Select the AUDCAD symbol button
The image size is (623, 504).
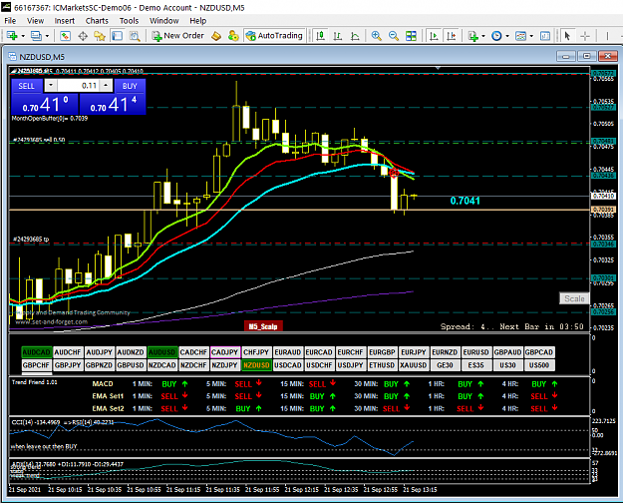36,352
